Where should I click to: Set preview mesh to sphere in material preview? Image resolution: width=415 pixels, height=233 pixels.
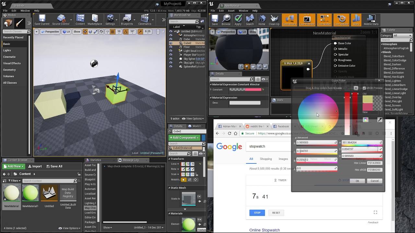[x=247, y=67]
